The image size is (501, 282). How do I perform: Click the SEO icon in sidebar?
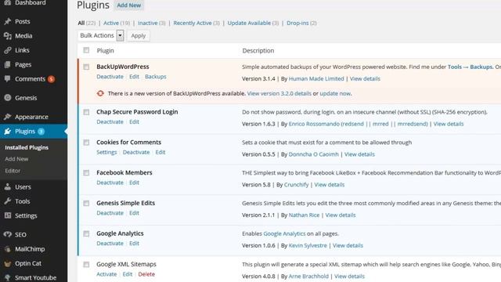coord(8,234)
